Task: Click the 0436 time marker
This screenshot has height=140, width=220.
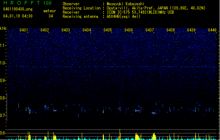Action: point(129,30)
